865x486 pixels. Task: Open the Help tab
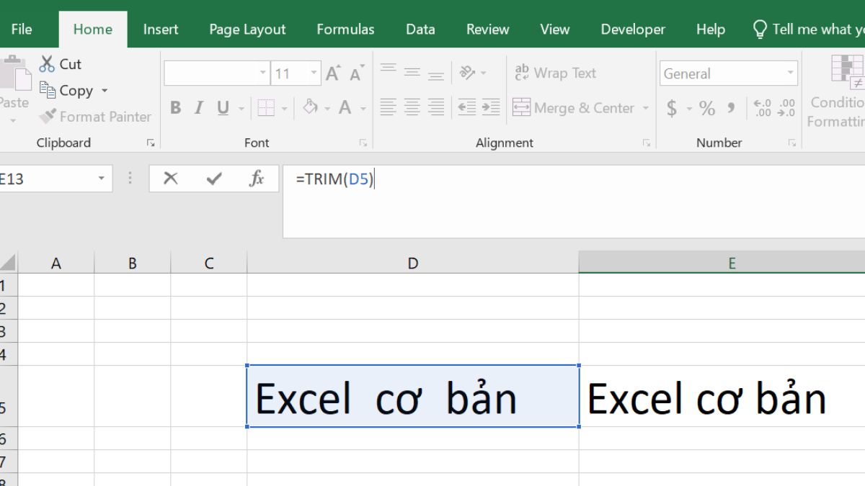710,29
